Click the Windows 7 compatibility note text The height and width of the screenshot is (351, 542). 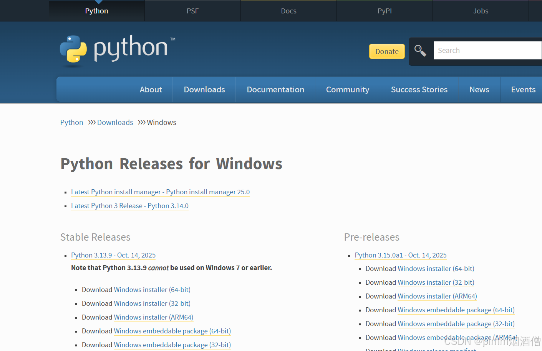point(171,268)
